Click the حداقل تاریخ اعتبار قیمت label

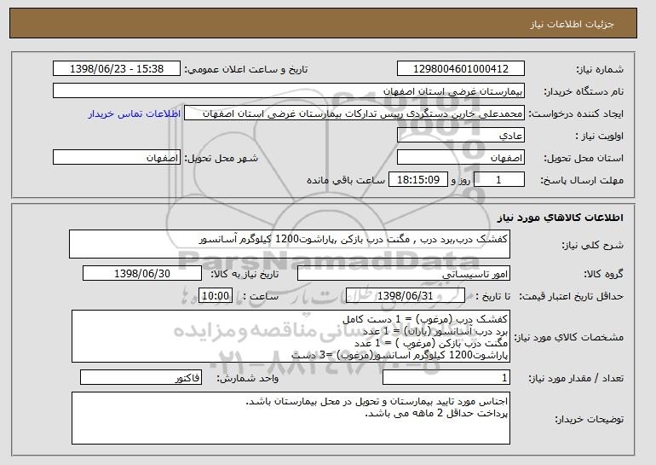pos(572,297)
